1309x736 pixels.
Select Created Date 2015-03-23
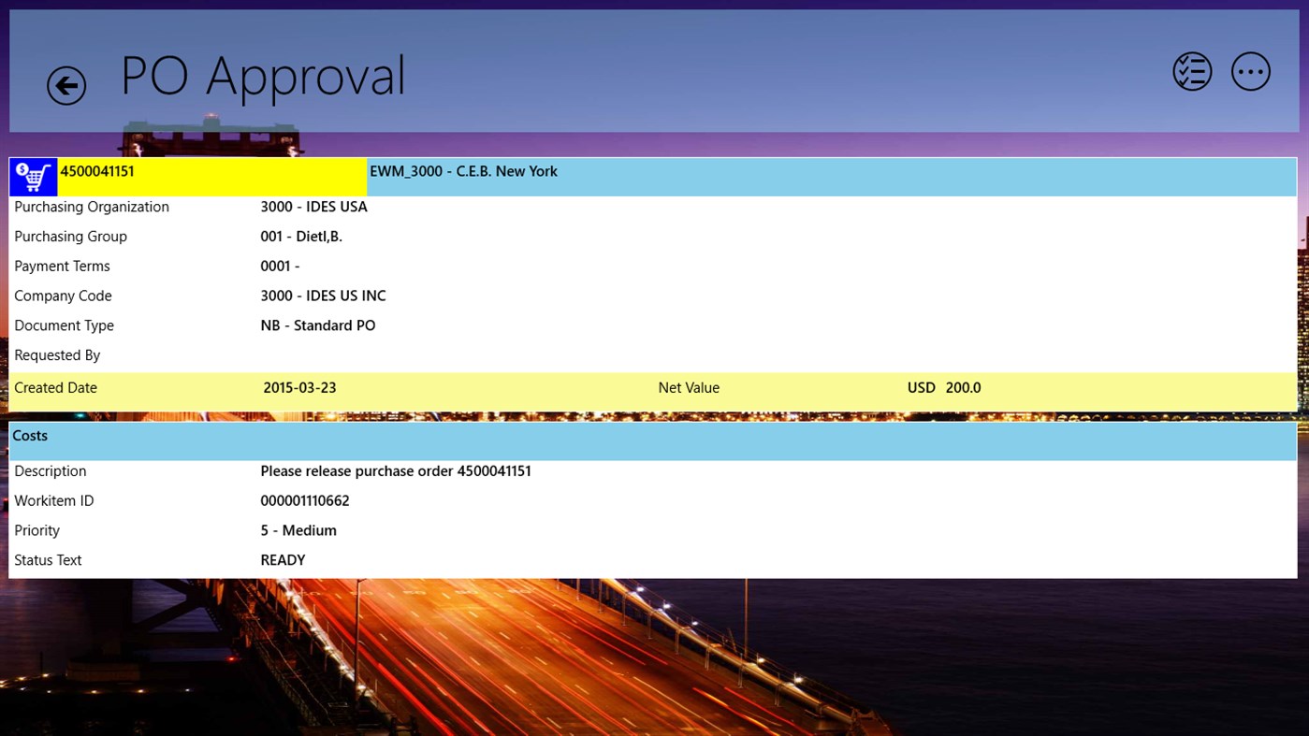pyautogui.click(x=299, y=387)
